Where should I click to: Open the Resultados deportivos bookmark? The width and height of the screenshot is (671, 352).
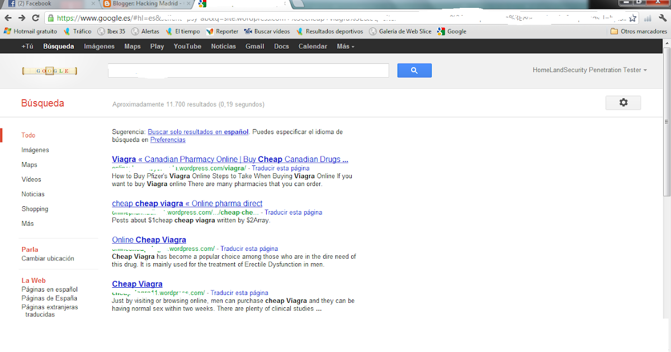click(329, 31)
